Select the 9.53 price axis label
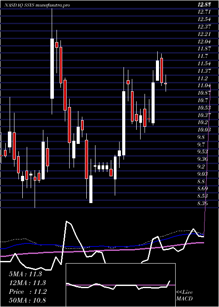This screenshot has width=219, height=307. (203, 152)
